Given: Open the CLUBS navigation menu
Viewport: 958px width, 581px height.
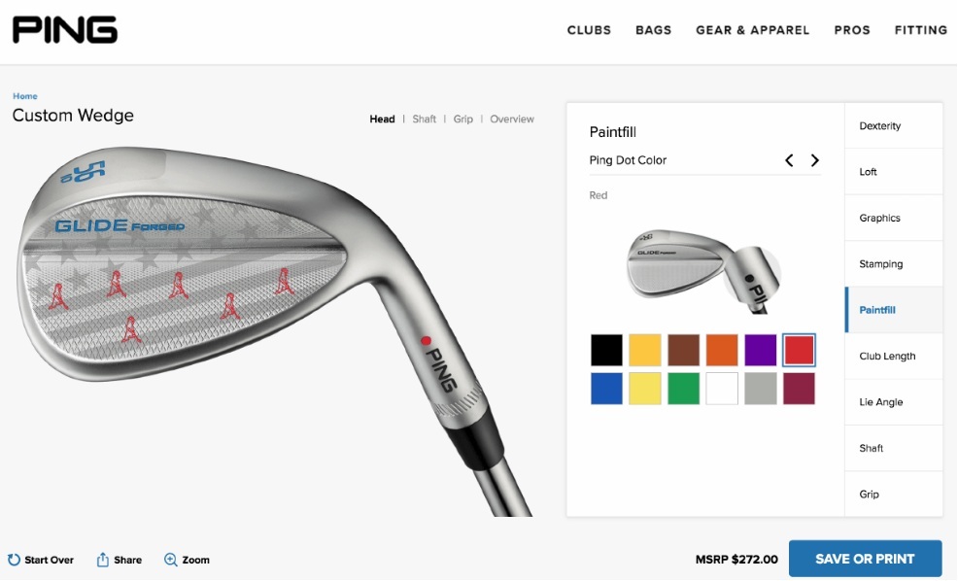Looking at the screenshot, I should tap(589, 30).
